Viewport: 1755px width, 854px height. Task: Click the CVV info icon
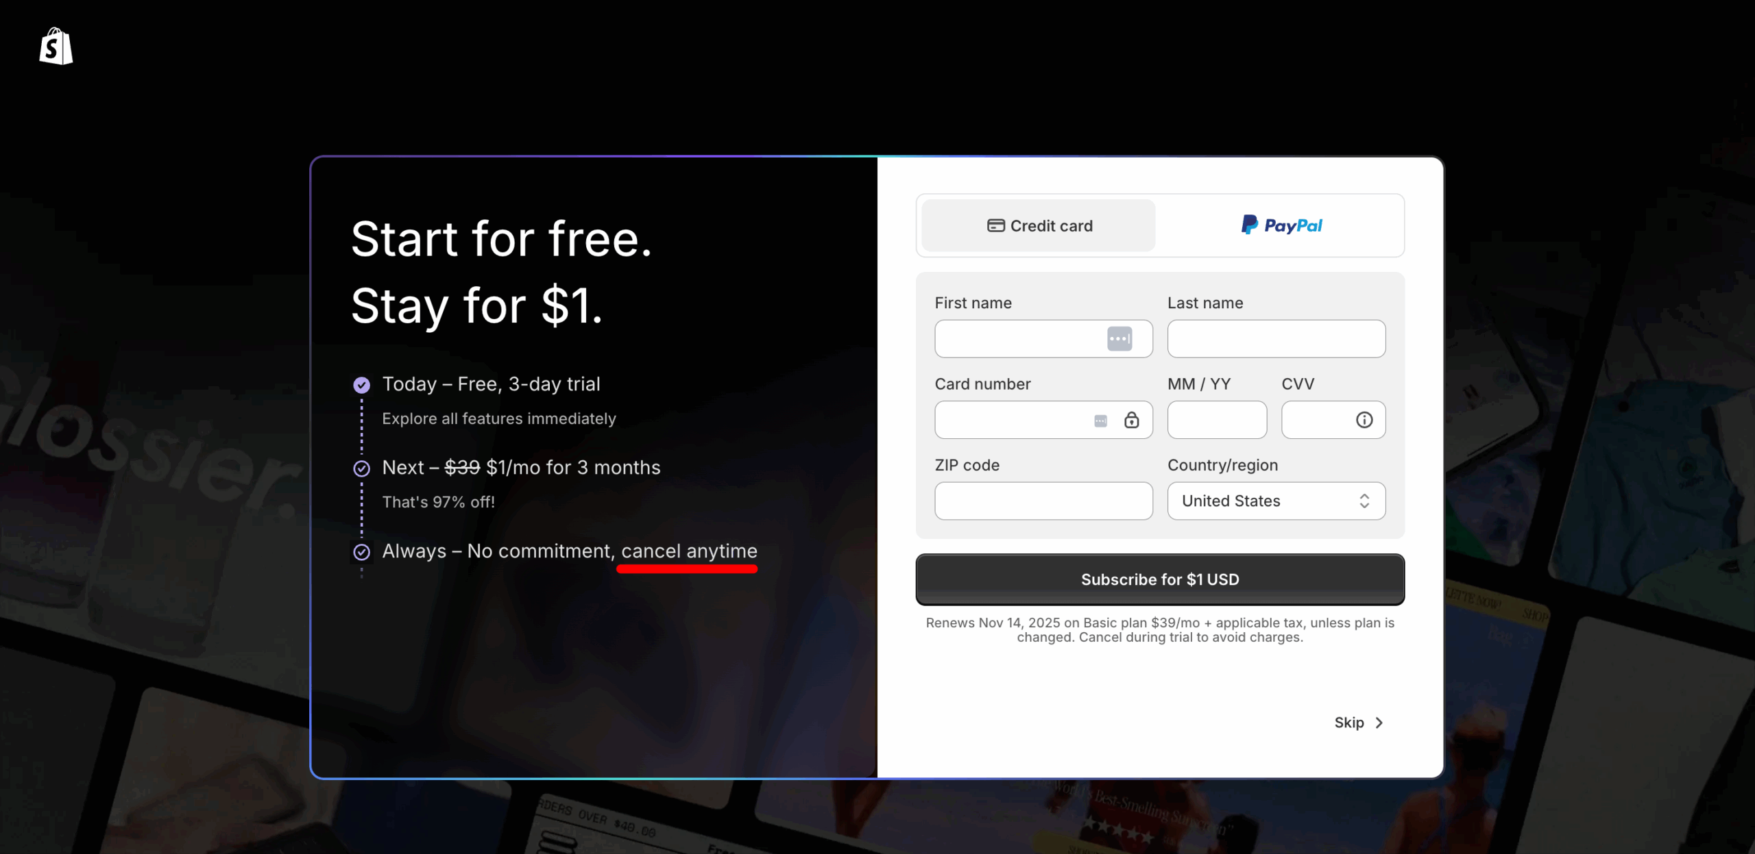1364,420
